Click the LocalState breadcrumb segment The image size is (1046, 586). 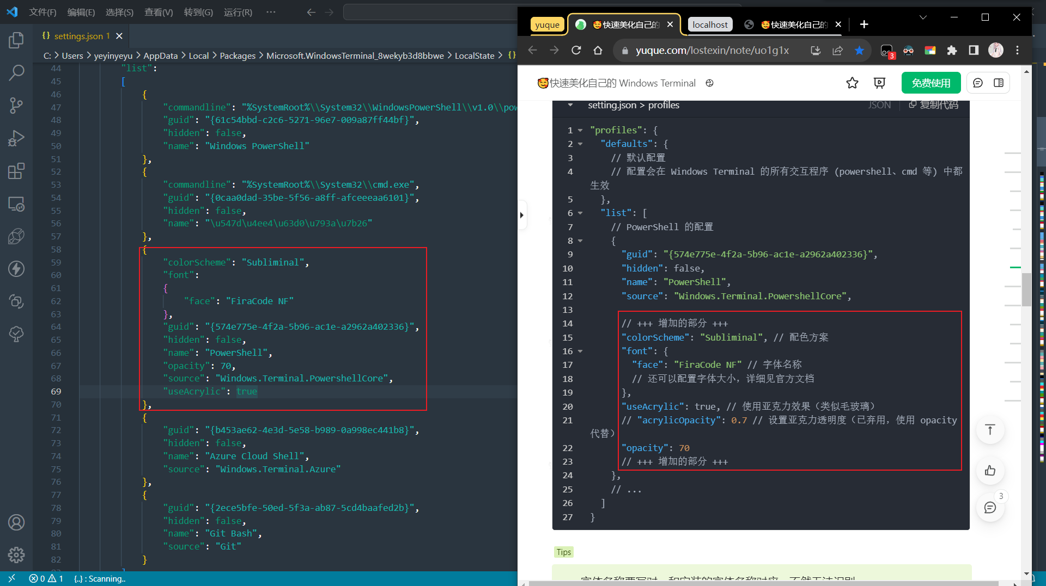pyautogui.click(x=475, y=55)
